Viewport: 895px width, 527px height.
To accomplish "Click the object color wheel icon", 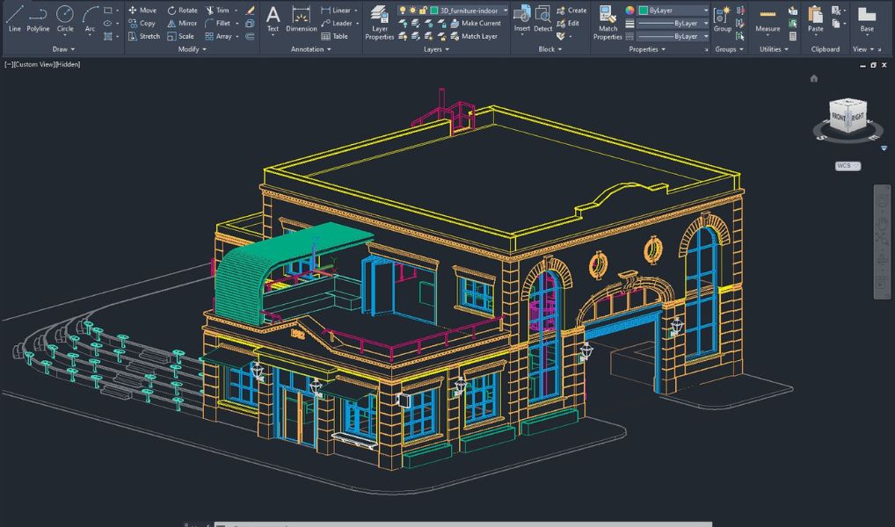I will click(x=629, y=11).
